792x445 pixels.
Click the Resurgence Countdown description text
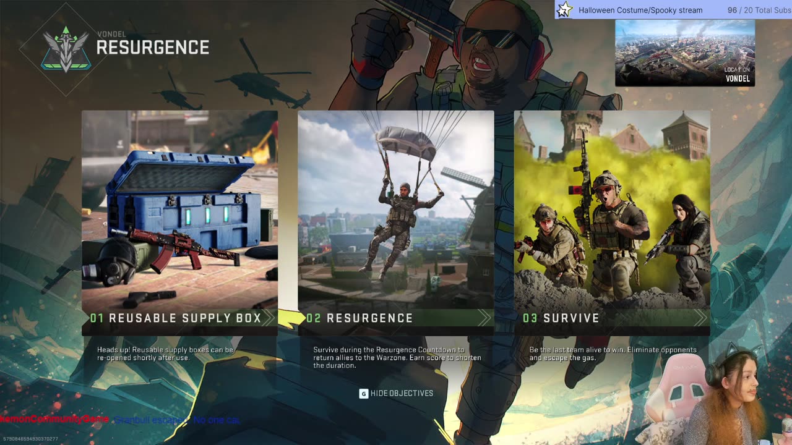pyautogui.click(x=397, y=357)
